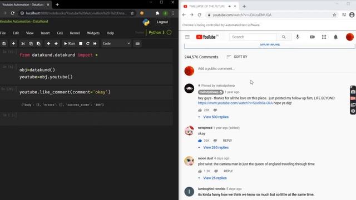Run the current notebook cell
This screenshot has height=200, width=356.
click(x=69, y=43)
